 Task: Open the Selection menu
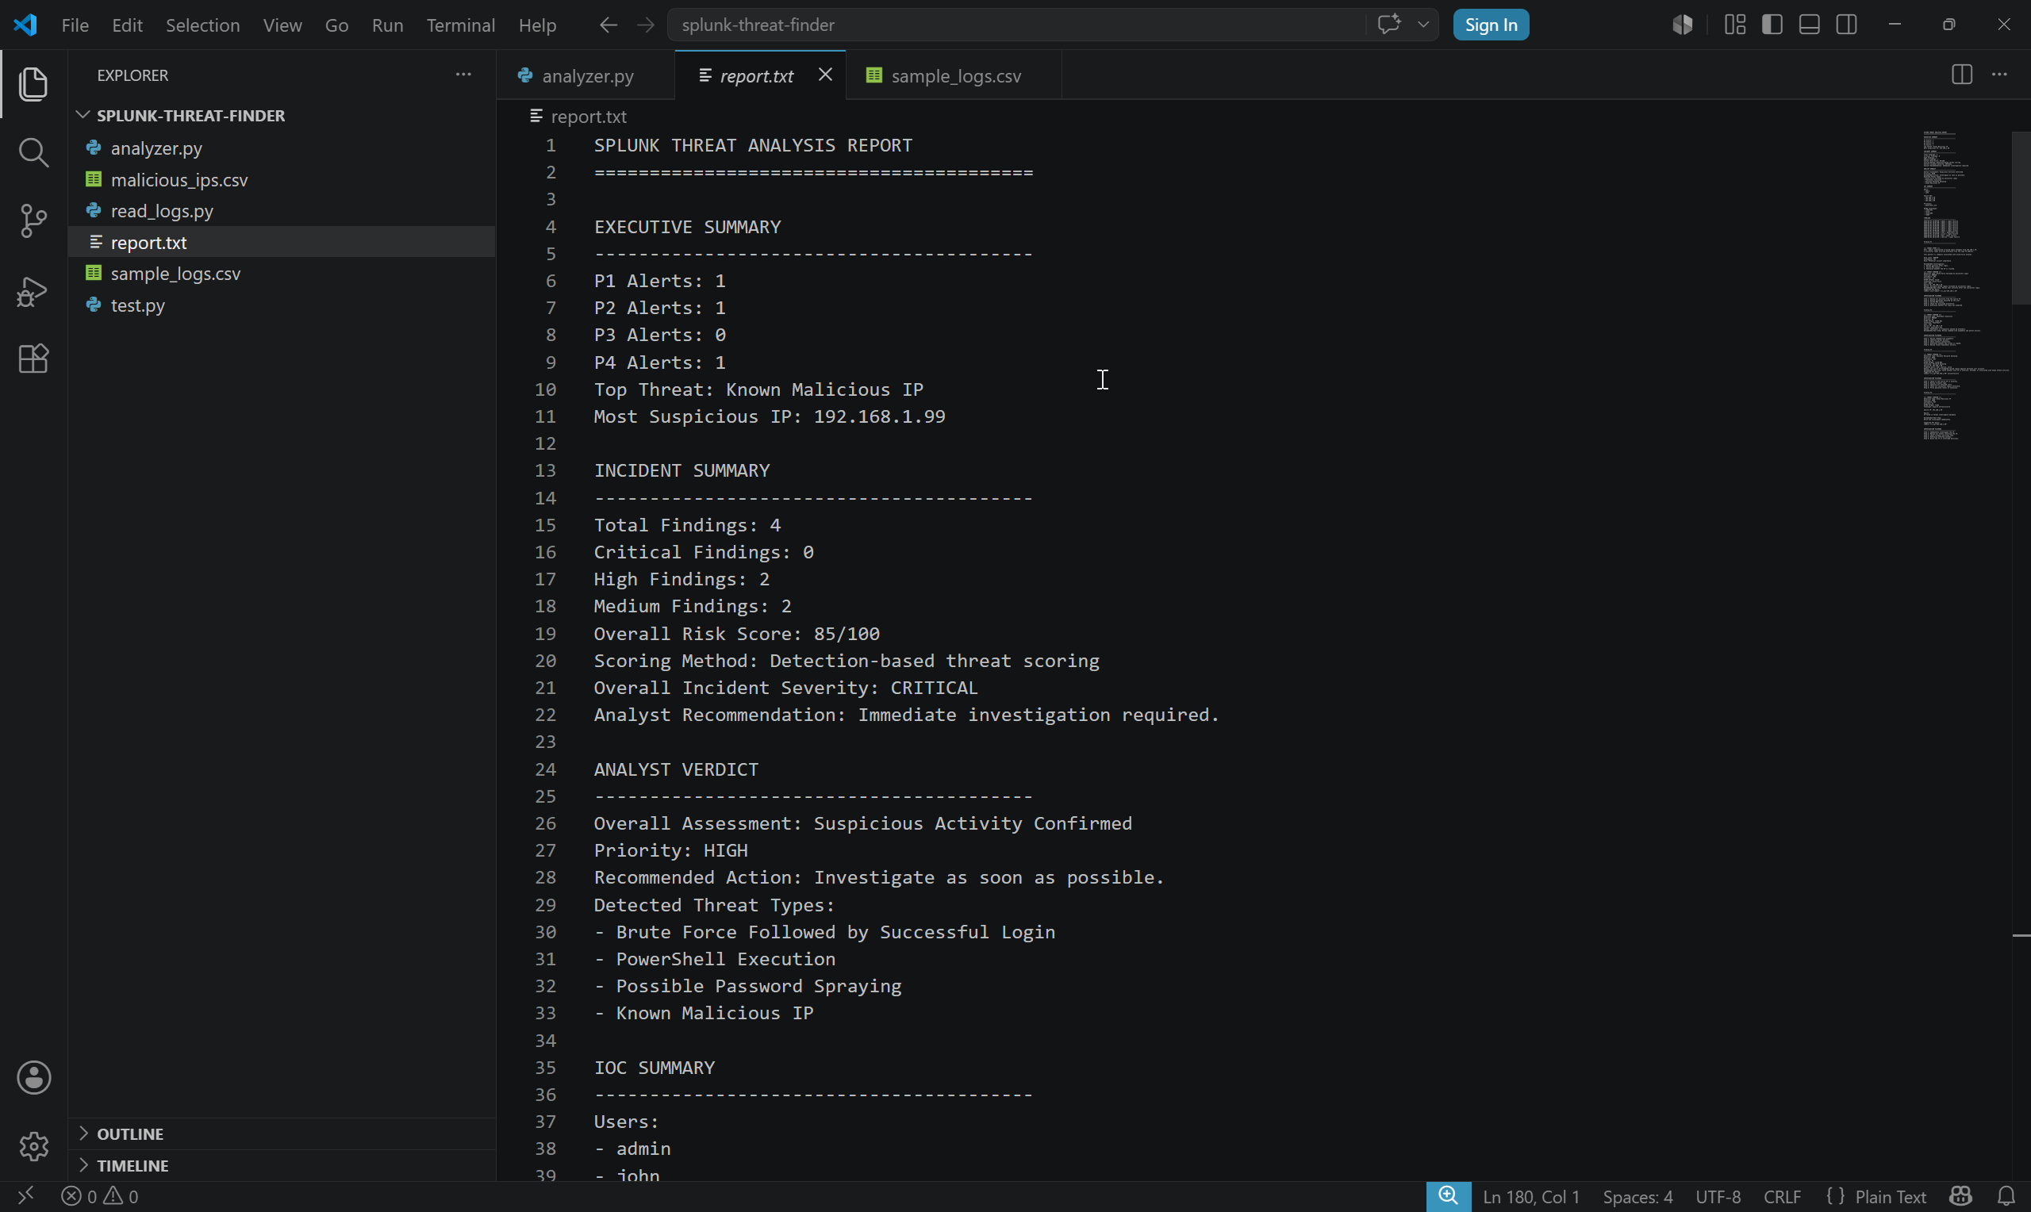click(x=202, y=25)
